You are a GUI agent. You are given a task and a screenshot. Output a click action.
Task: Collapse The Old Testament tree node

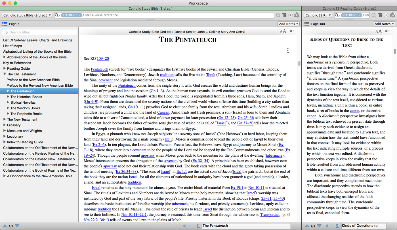pyautogui.click(x=5, y=74)
